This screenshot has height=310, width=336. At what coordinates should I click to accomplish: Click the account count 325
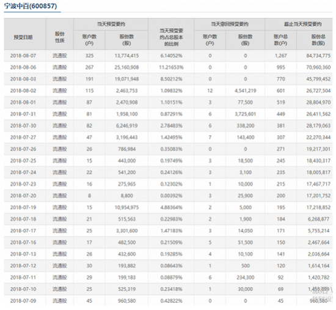pyautogui.click(x=89, y=56)
